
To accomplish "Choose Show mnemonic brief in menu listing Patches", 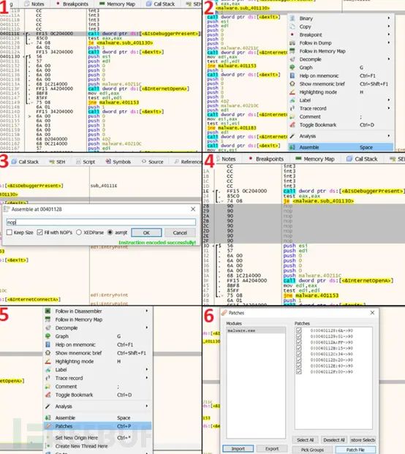I will 78,353.
